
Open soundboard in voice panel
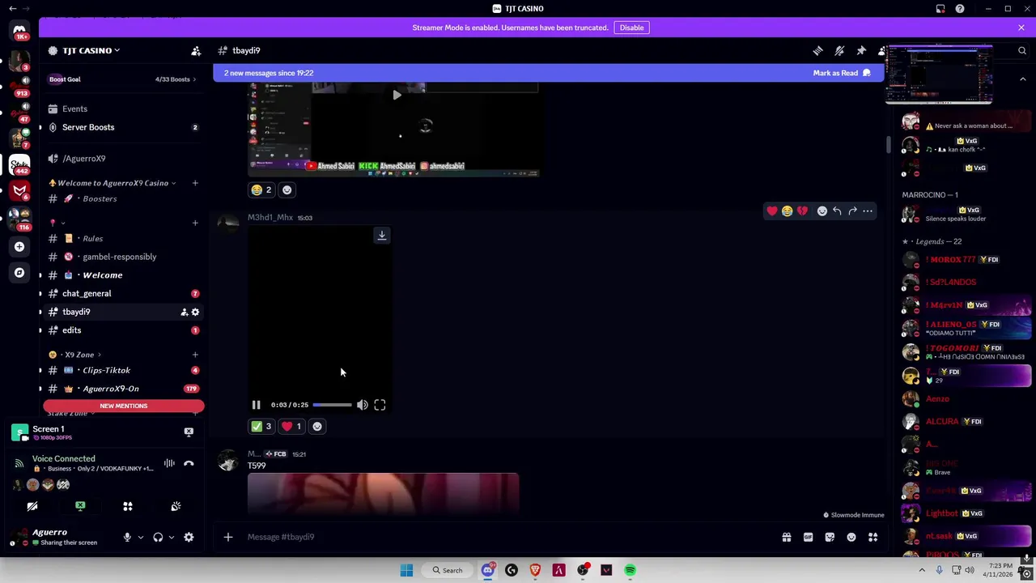pos(176,506)
